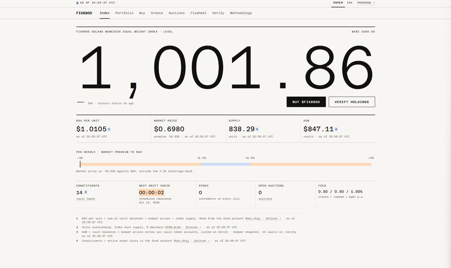Switch to PAPER theme
451x268 pixels.
click(338, 3)
